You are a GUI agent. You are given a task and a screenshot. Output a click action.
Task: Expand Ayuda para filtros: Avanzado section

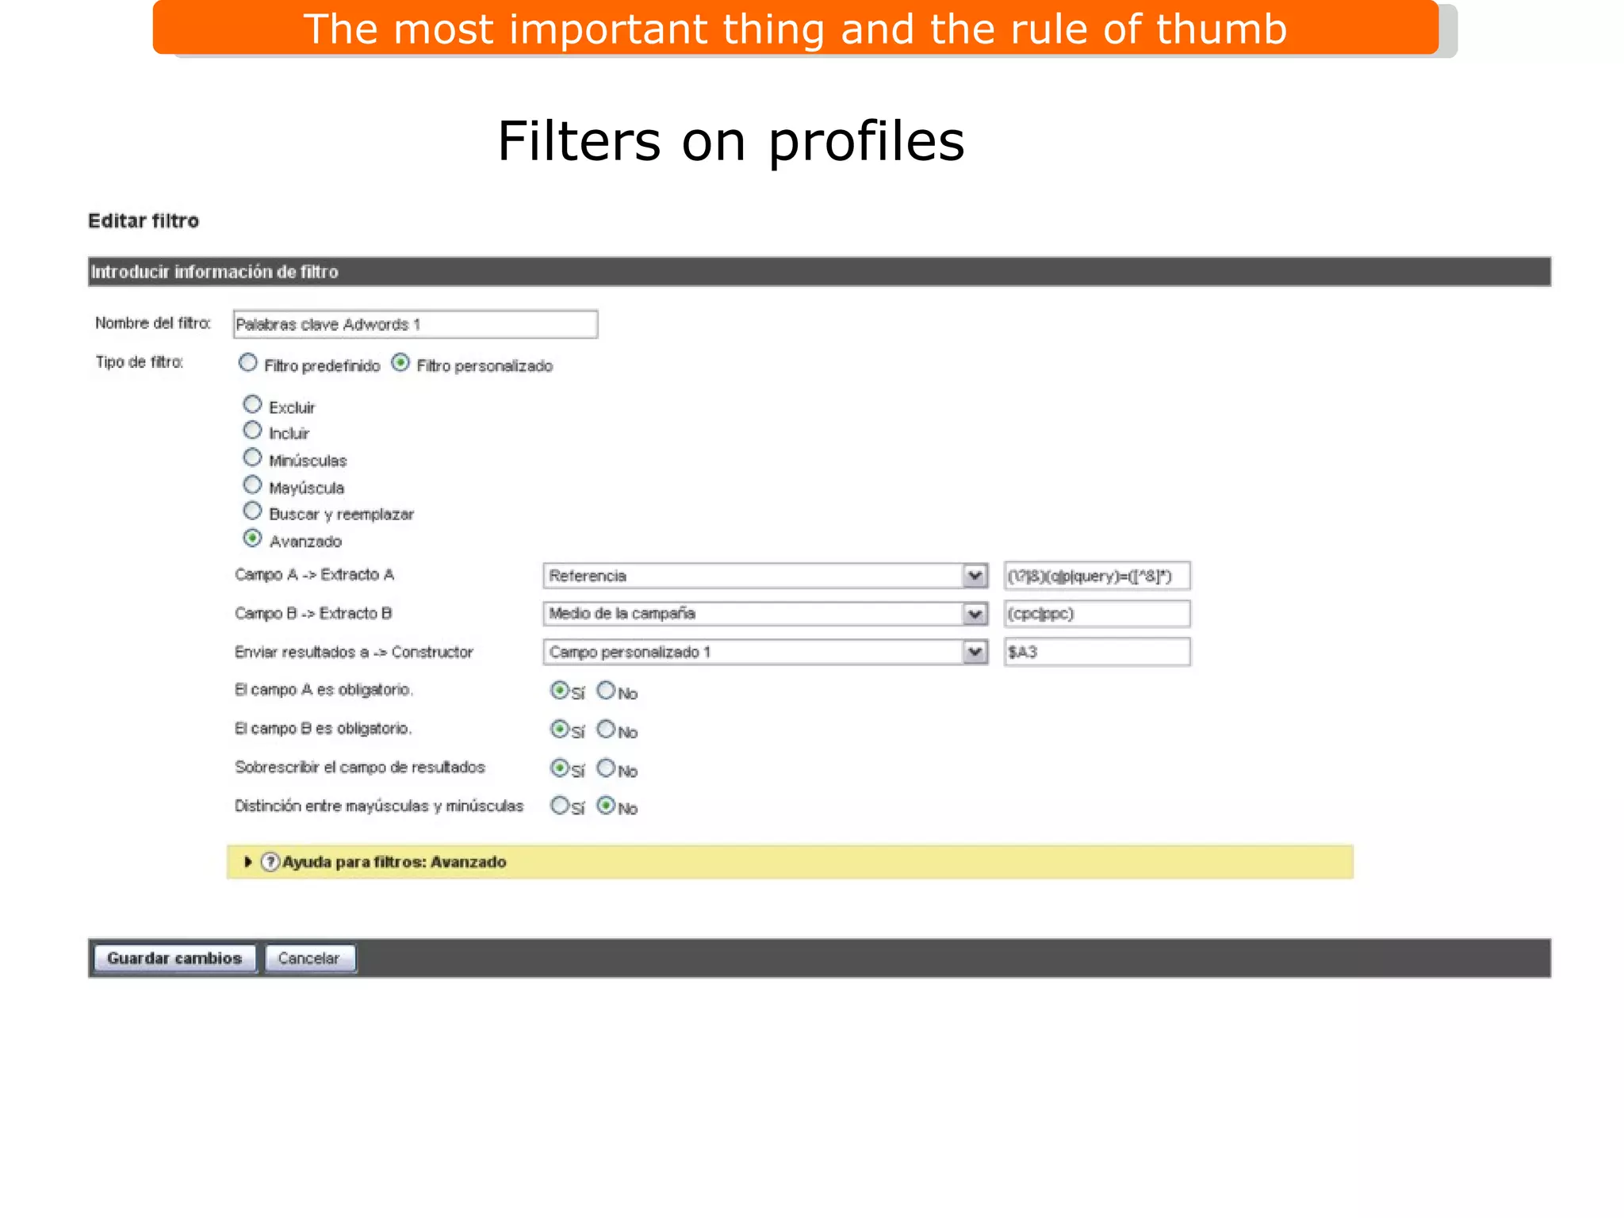pos(247,862)
